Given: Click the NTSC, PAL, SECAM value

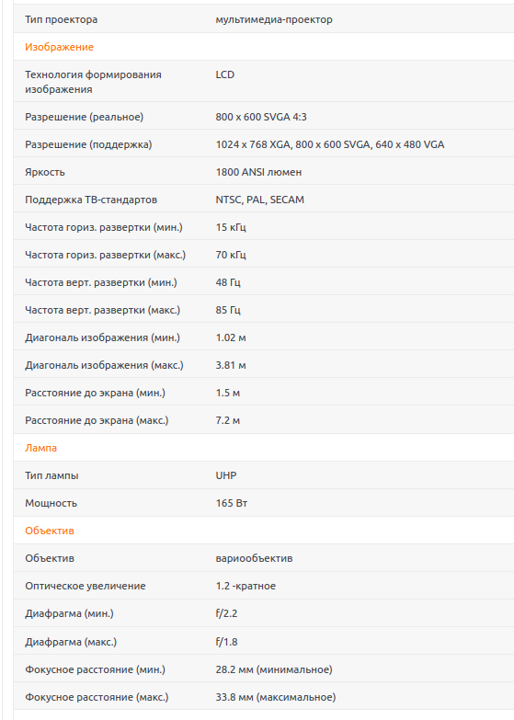Looking at the screenshot, I should pos(259,200).
